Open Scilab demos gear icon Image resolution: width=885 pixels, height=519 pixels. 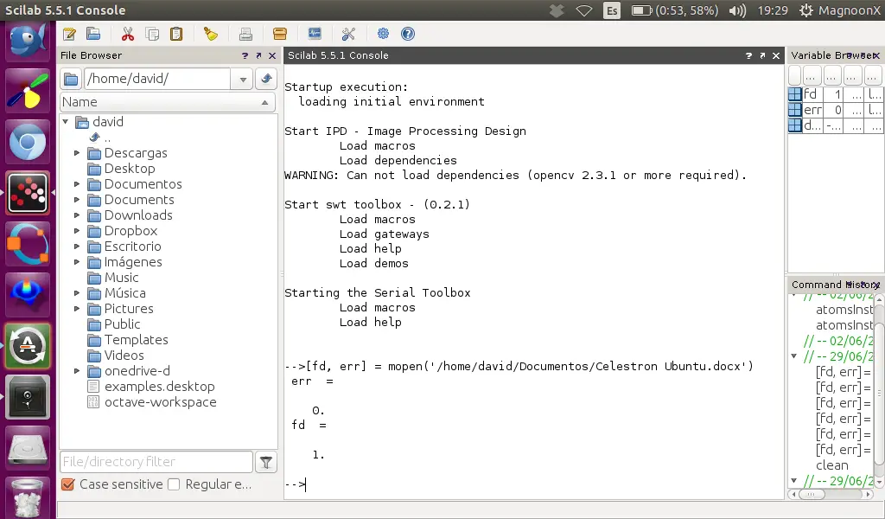383,34
